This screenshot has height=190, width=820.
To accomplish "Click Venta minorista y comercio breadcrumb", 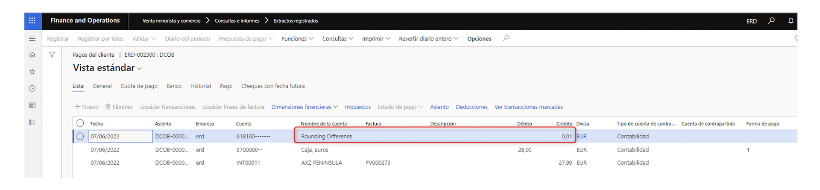I will coord(171,20).
